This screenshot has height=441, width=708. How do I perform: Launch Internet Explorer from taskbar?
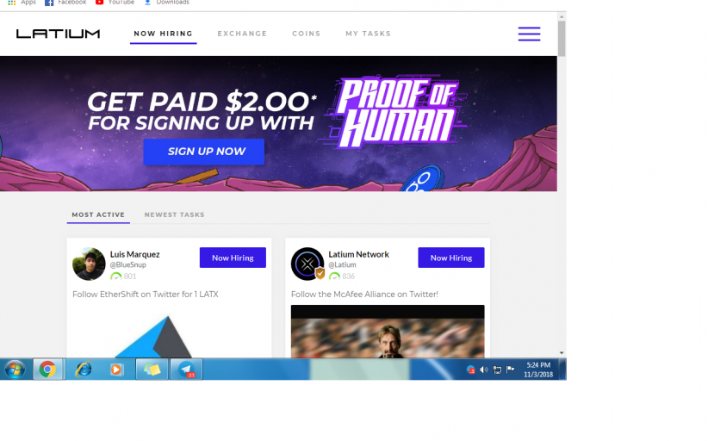[84, 370]
